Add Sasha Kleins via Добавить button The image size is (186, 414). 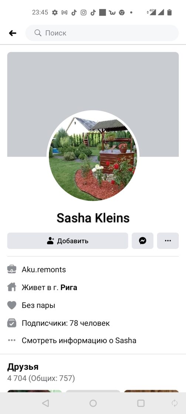[68, 241]
